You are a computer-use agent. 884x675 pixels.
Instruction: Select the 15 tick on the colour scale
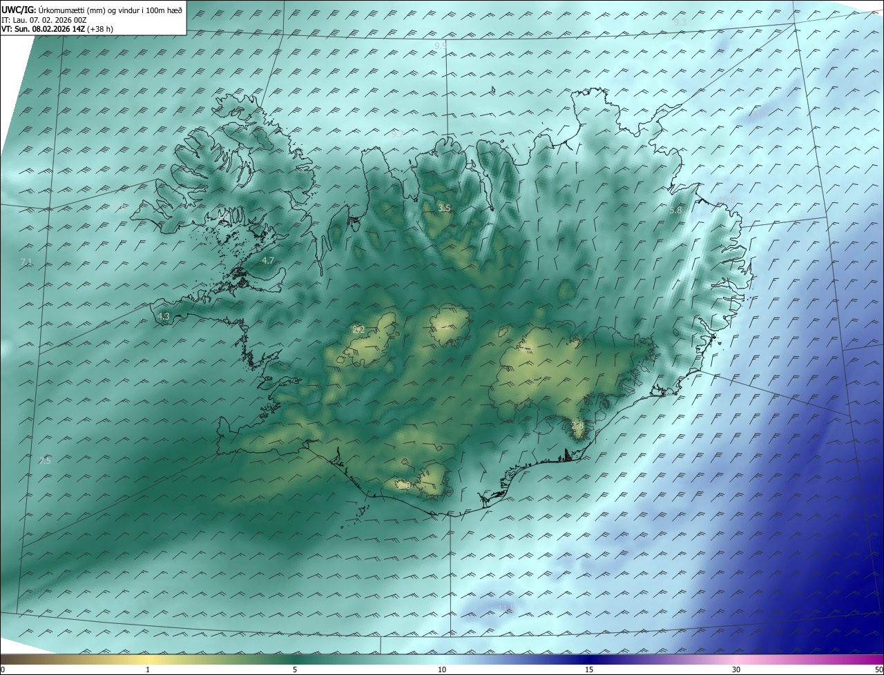coord(589,669)
